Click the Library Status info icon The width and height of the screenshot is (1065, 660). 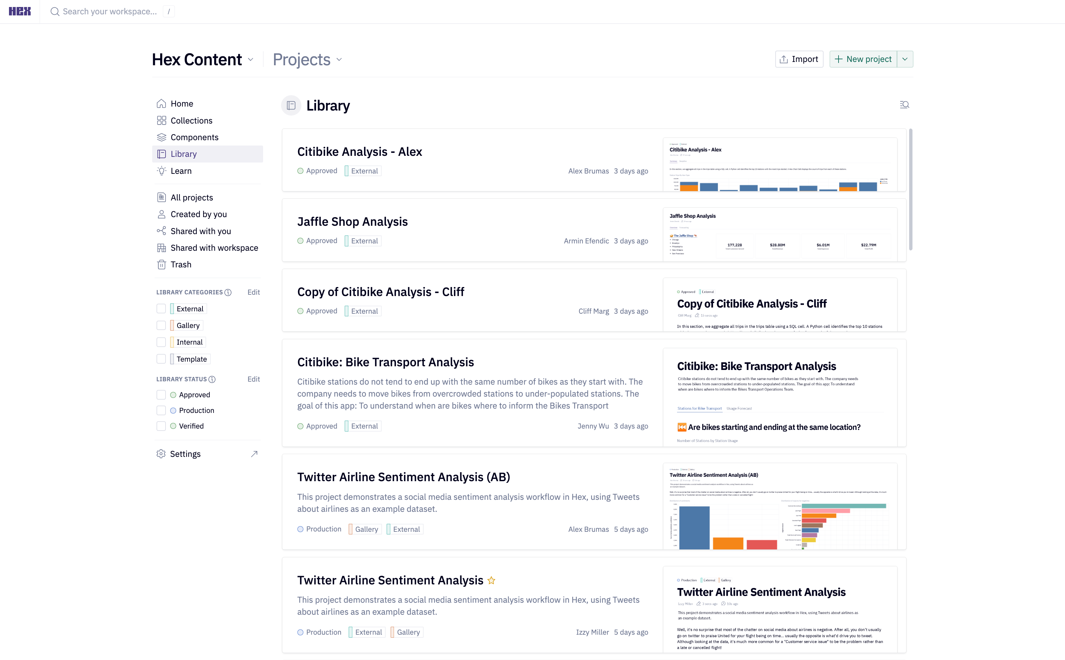pos(212,379)
